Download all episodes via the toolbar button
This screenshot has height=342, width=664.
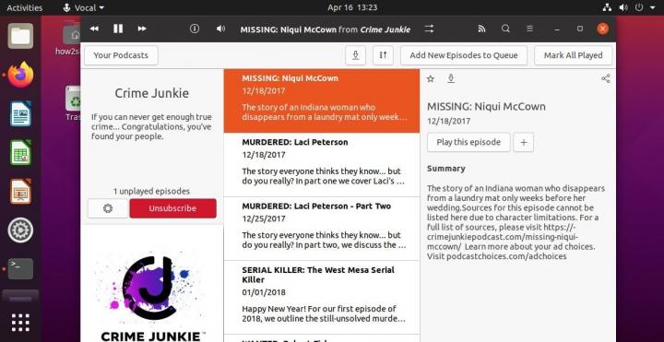click(356, 55)
